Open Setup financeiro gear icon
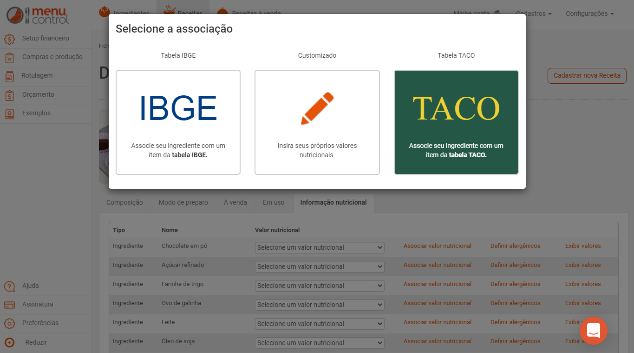 pyautogui.click(x=9, y=39)
